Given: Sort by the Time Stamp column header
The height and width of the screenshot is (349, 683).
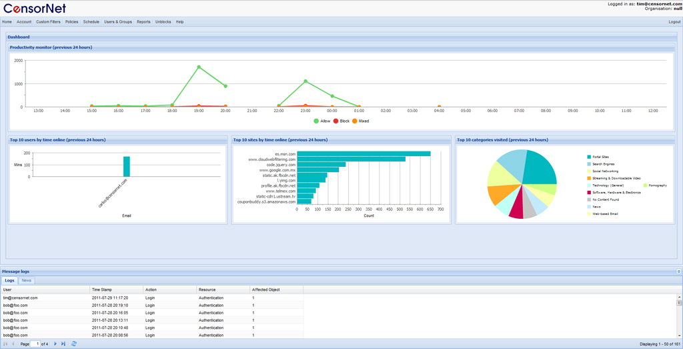Looking at the screenshot, I should tap(116, 290).
